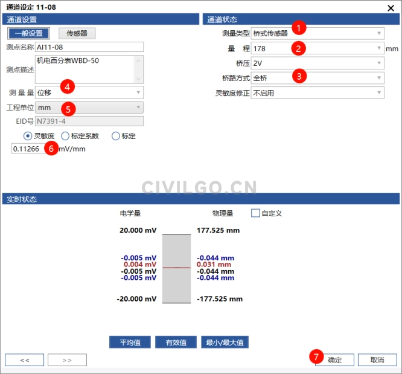Click the 平均值 button
This screenshot has height=374, width=402.
[x=130, y=343]
